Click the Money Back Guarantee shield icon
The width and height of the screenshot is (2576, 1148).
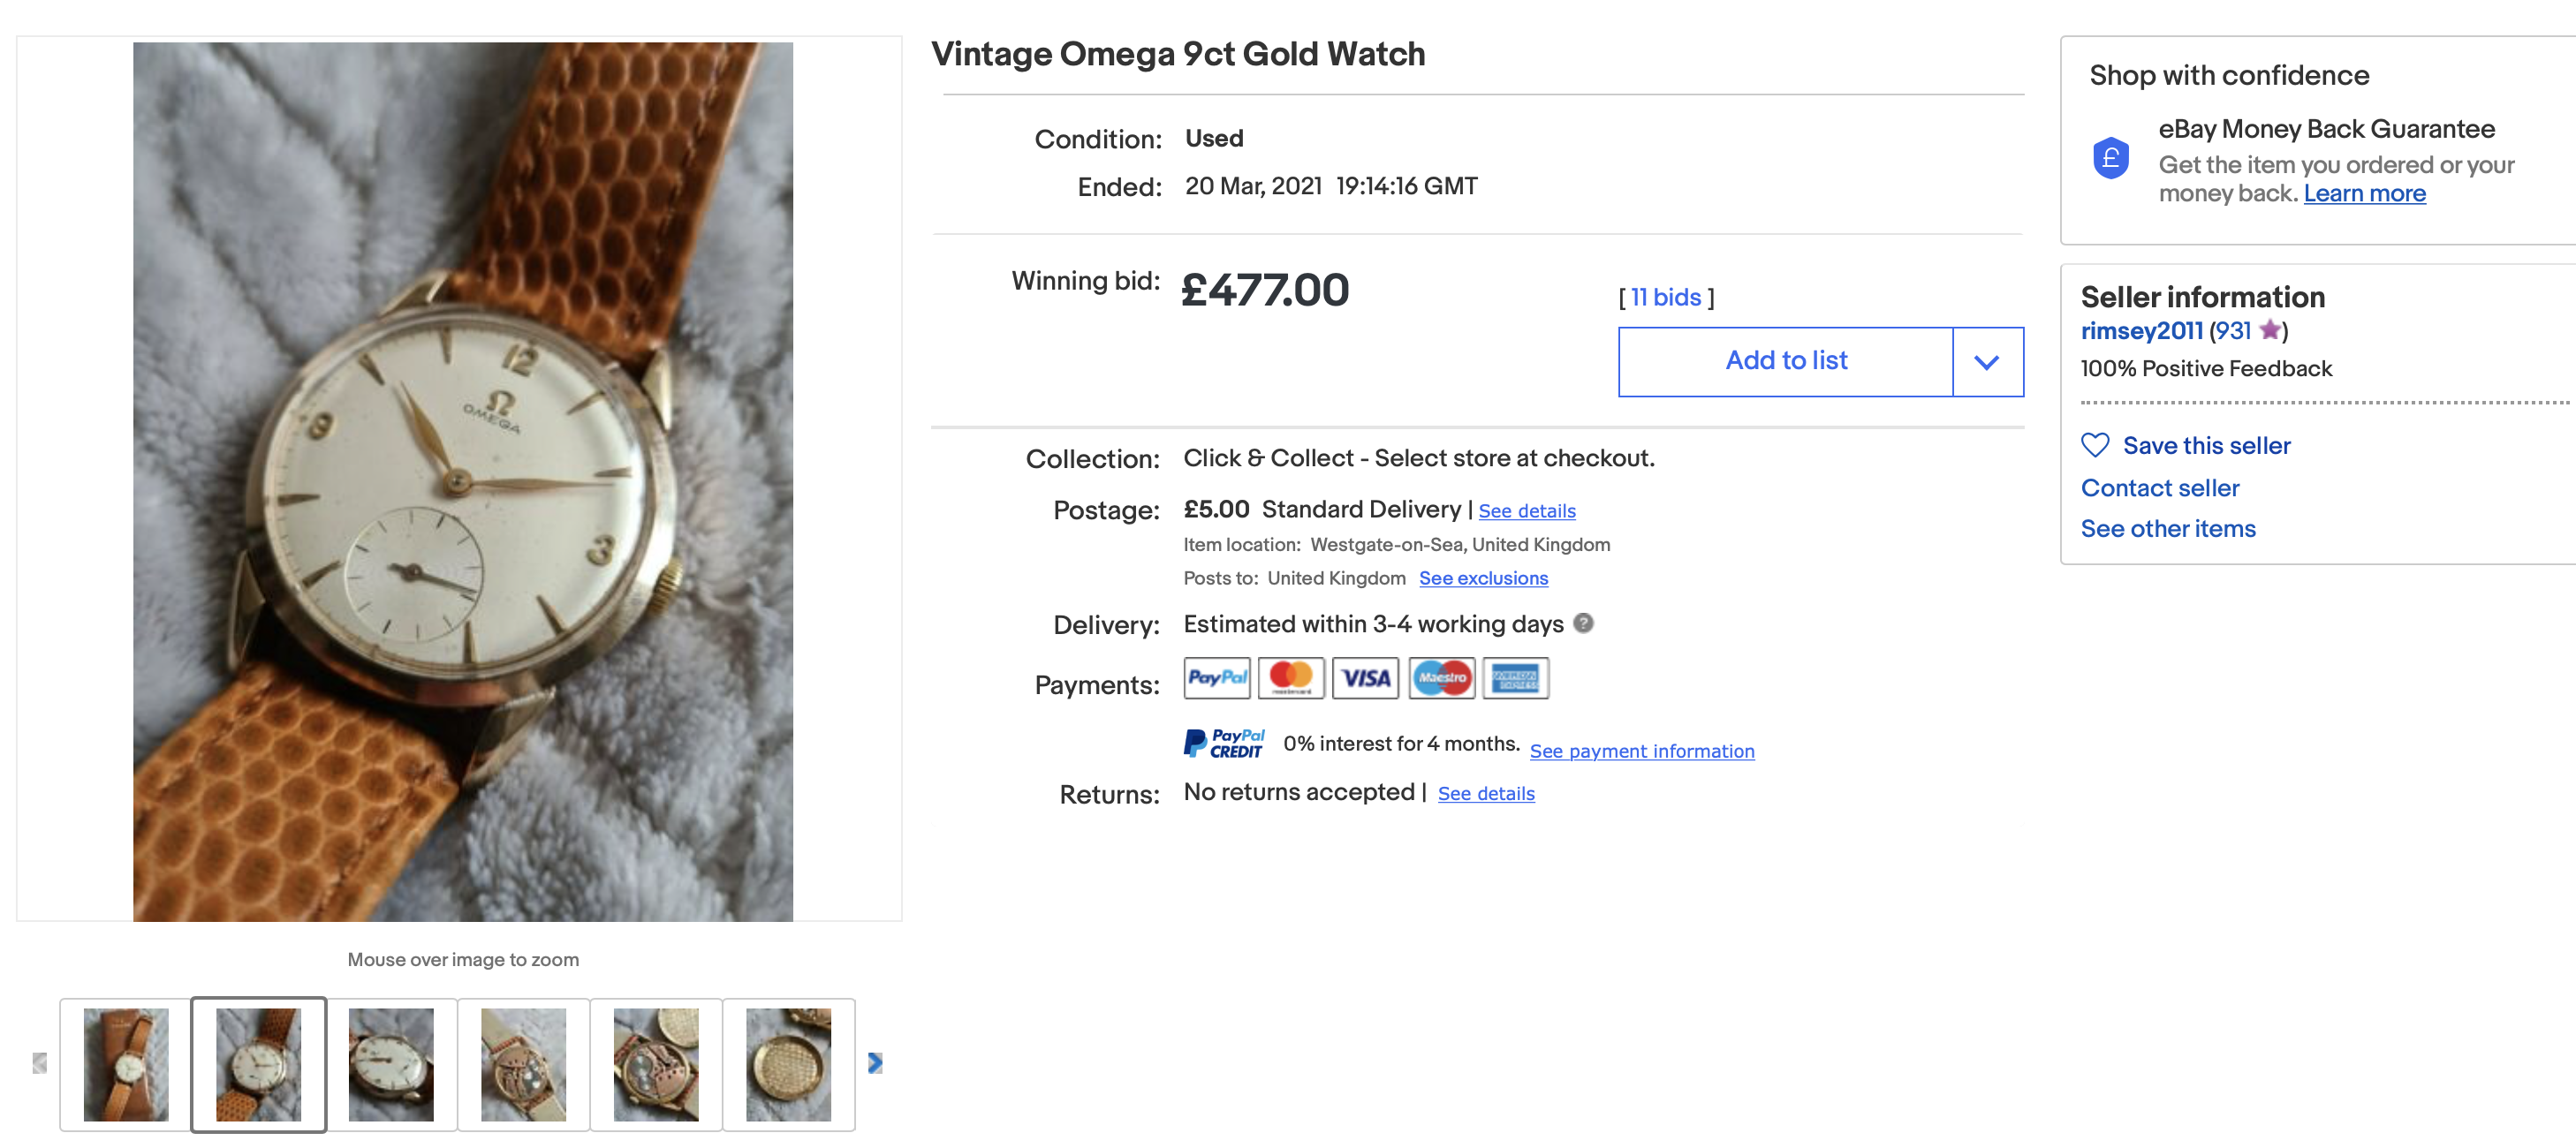(2110, 158)
